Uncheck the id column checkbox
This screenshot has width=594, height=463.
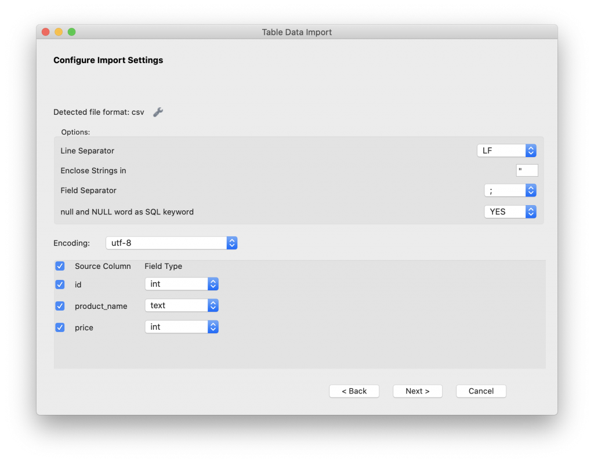click(60, 285)
